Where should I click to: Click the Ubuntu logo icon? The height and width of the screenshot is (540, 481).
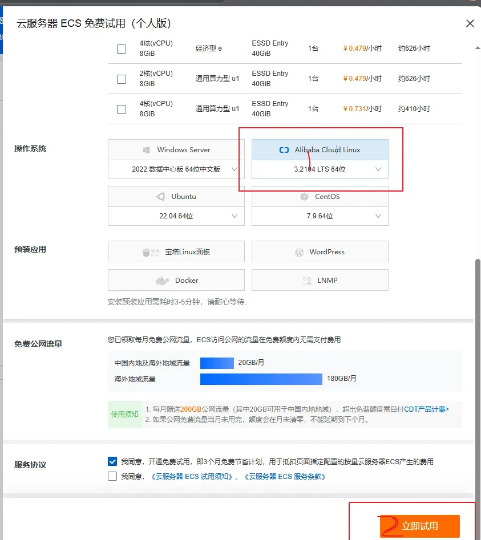coord(160,197)
